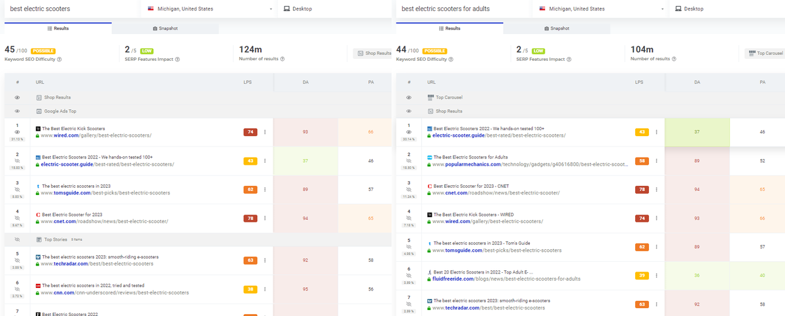Click help icon next to Keyword SEO Difficulty in right panel

pos(451,60)
